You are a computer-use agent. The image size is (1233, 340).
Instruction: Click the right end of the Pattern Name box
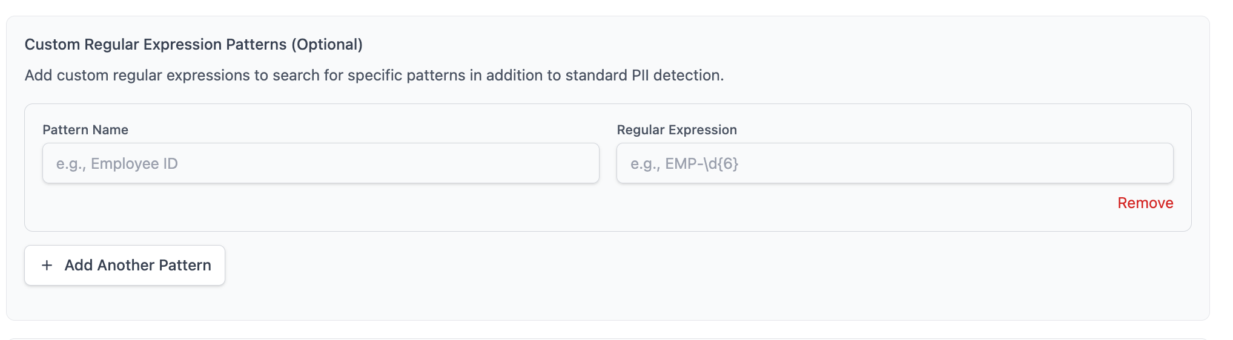pos(581,163)
